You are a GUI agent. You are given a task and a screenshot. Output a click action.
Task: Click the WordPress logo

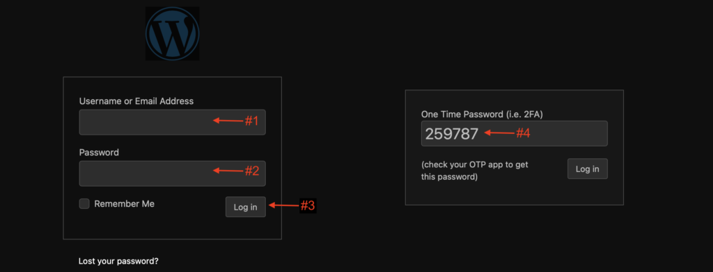click(173, 33)
